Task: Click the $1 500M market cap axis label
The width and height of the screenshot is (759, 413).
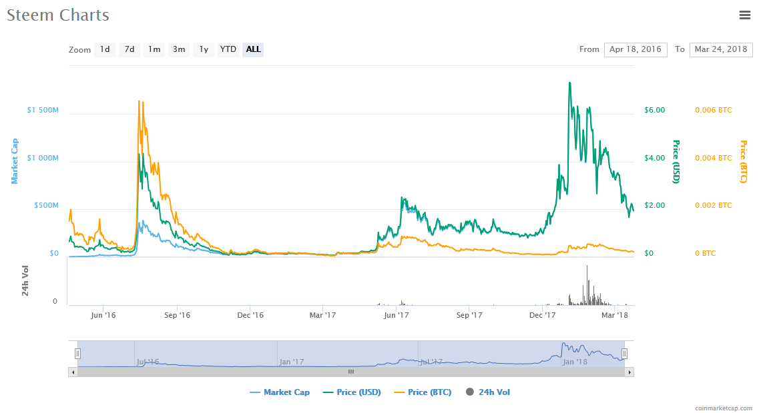Action: click(x=43, y=110)
